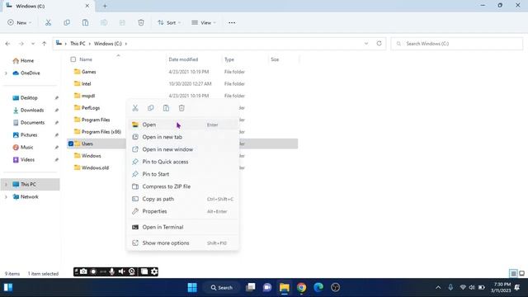Click the Delete trash icon in toolbar

pyautogui.click(x=141, y=22)
